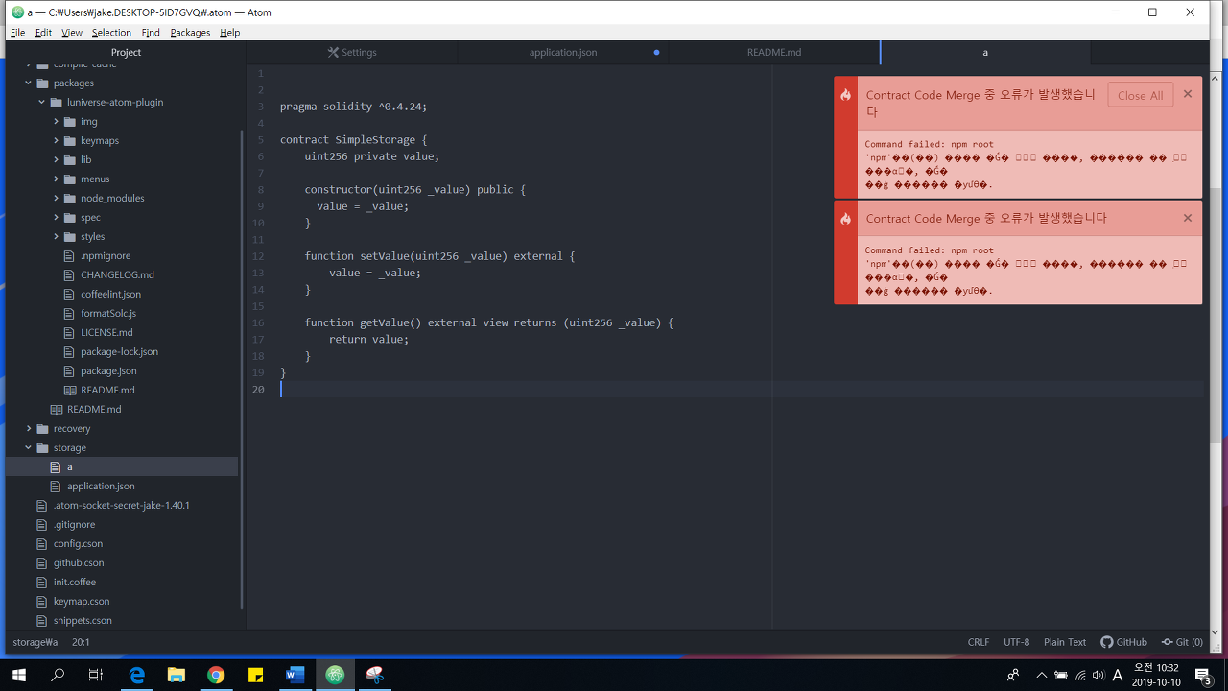
Task: Click the .gitignore file icon
Action: [x=41, y=524]
